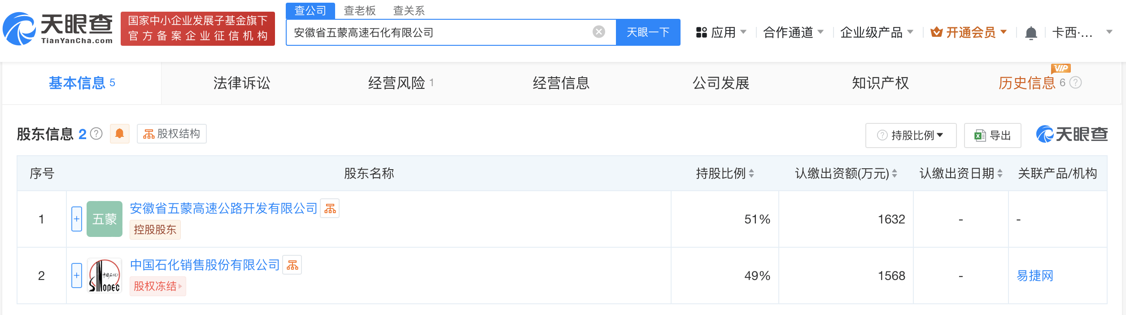Screen dimensions: 1126x315
Task: Export shareholder list with 导出 button
Action: (992, 135)
